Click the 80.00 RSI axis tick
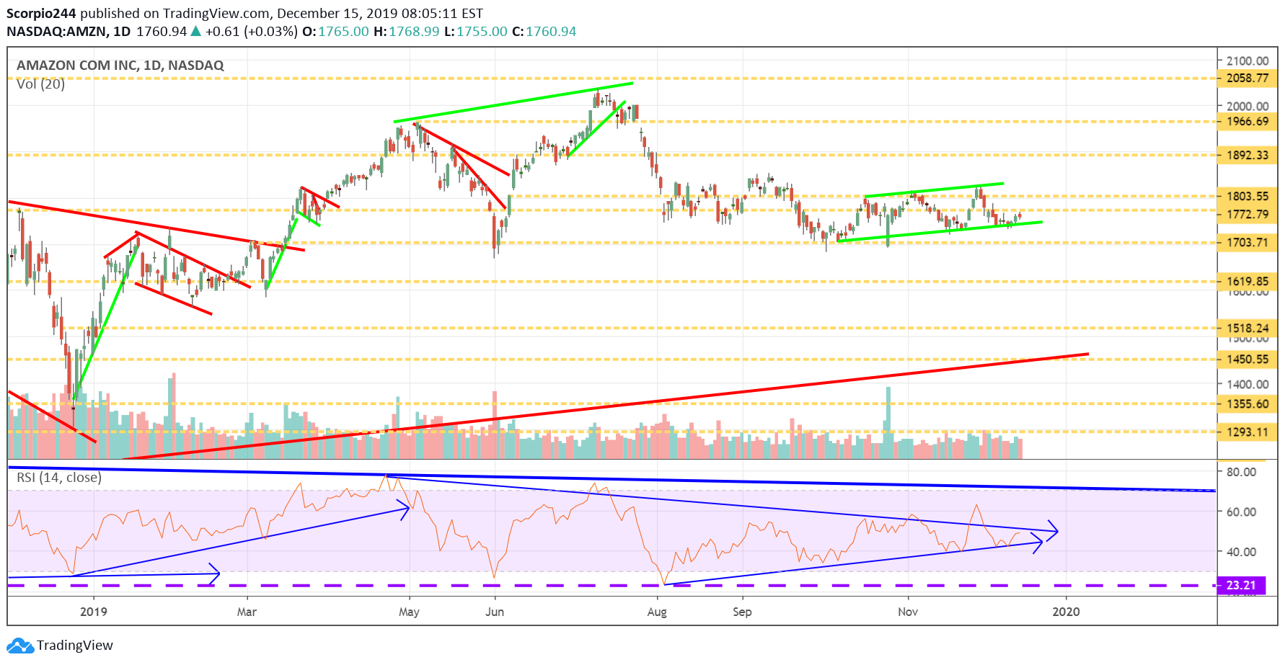The image size is (1285, 665). [x=1241, y=472]
